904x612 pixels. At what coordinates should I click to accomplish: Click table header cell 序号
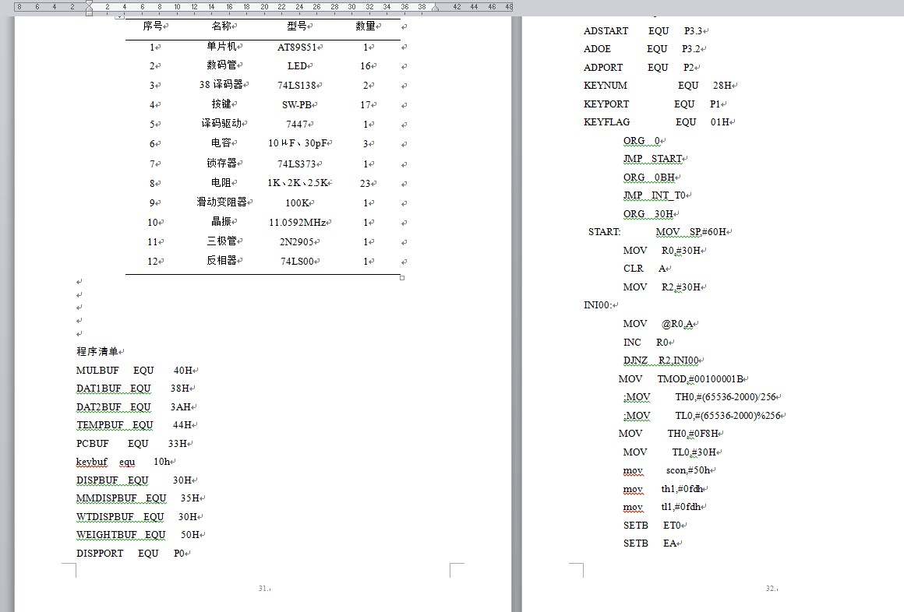tap(154, 26)
